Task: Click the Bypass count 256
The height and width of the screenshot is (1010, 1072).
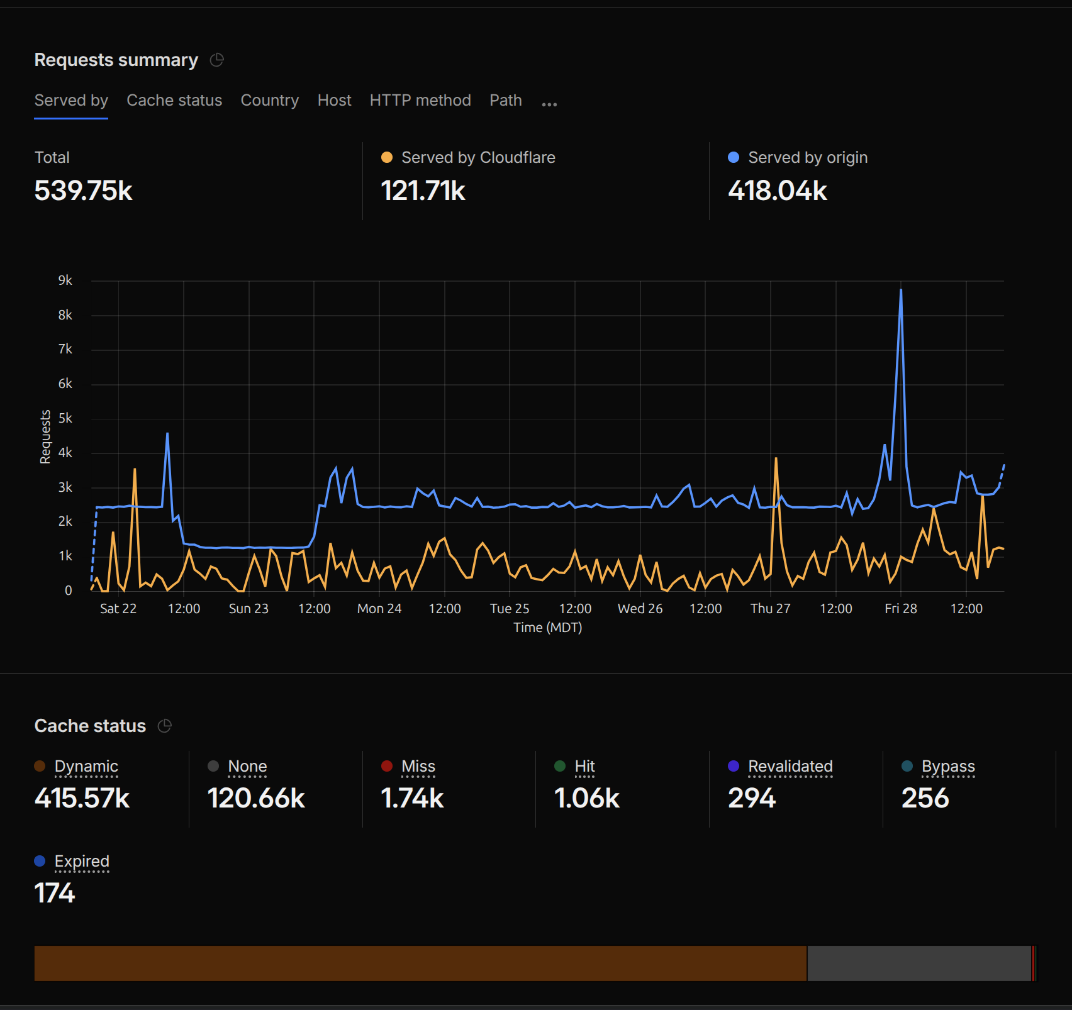Action: pos(925,798)
